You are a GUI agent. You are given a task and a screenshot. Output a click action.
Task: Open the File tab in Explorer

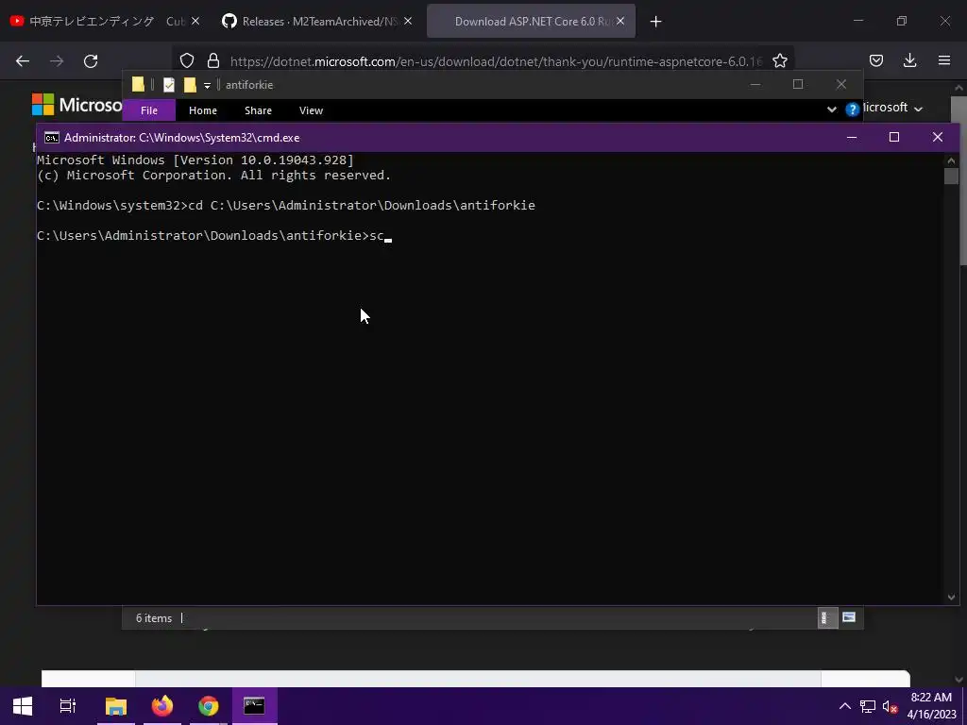click(x=149, y=110)
